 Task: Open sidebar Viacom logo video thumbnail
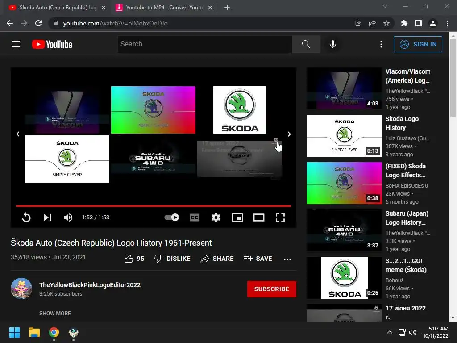pyautogui.click(x=344, y=88)
